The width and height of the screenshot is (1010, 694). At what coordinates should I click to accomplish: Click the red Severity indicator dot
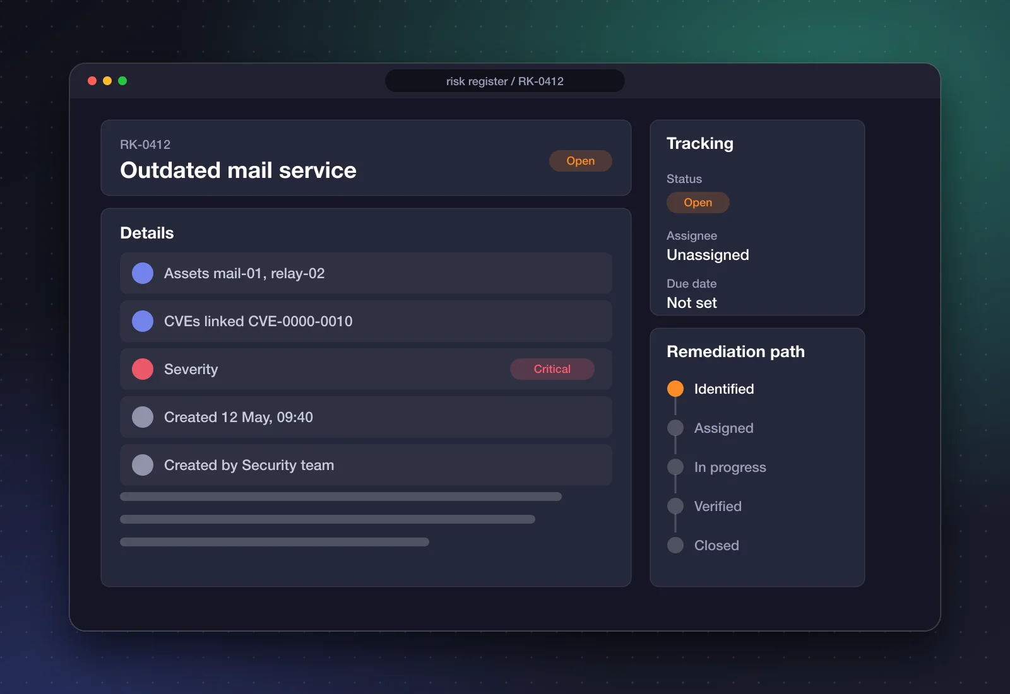[143, 369]
